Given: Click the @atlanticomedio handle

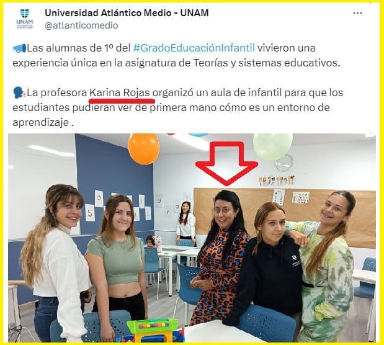Looking at the screenshot, I should 81,25.
